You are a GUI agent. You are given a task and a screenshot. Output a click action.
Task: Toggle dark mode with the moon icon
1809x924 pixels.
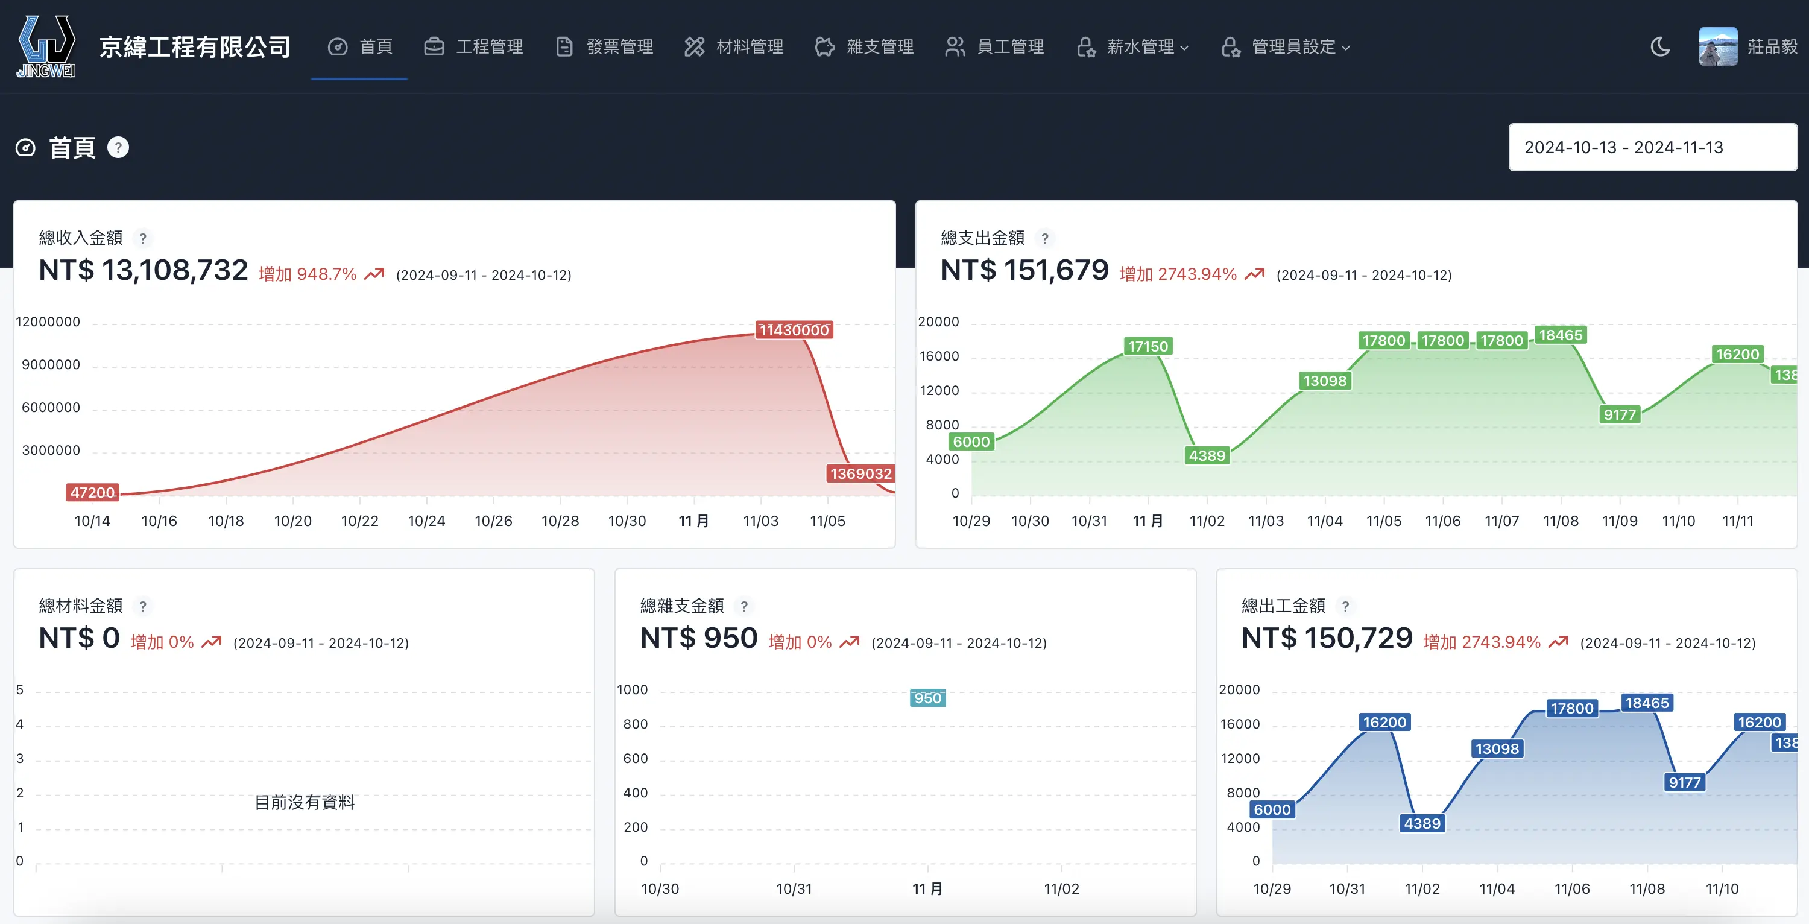click(x=1659, y=46)
